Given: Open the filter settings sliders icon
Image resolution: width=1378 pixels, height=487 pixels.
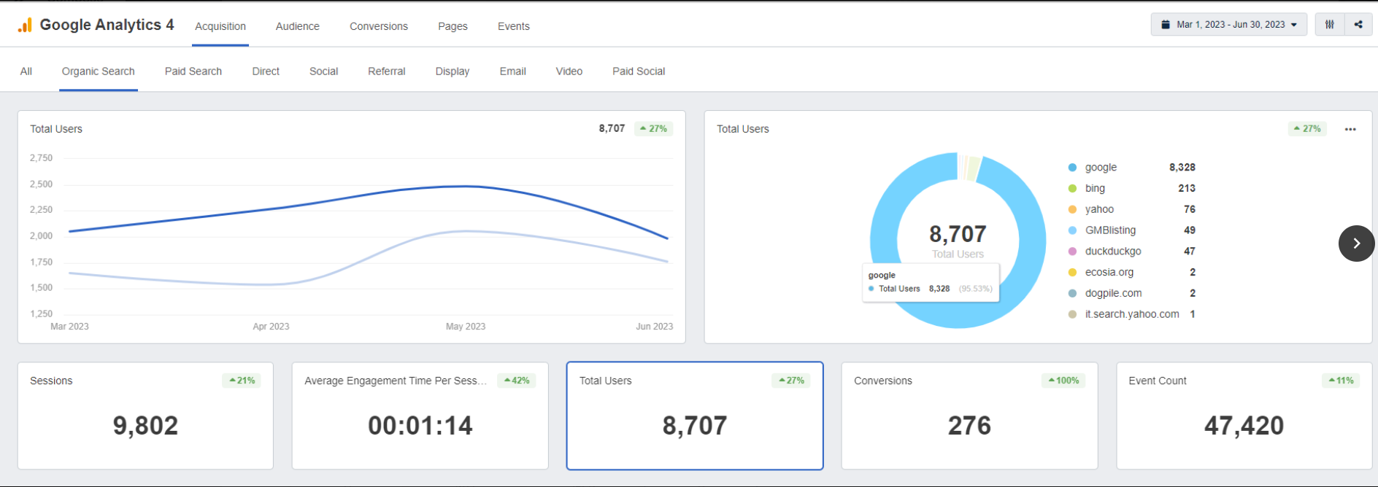Looking at the screenshot, I should coord(1329,24).
